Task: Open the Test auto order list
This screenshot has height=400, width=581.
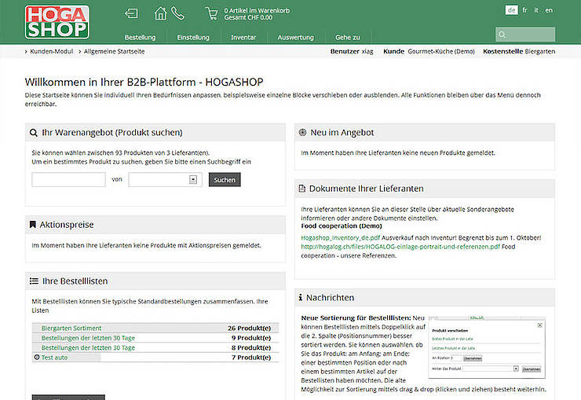Action: [54, 358]
